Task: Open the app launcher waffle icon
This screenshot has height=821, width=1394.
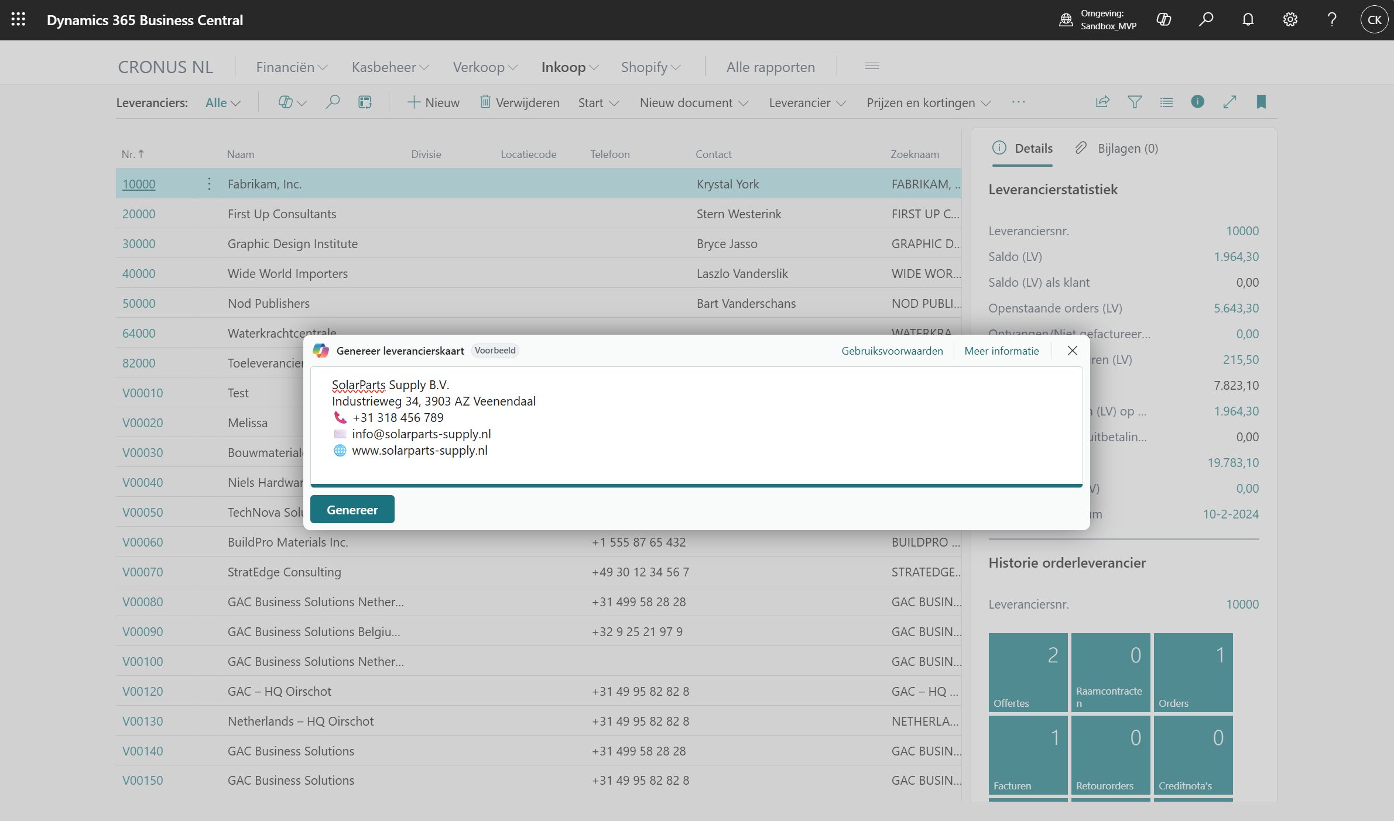Action: 18,19
